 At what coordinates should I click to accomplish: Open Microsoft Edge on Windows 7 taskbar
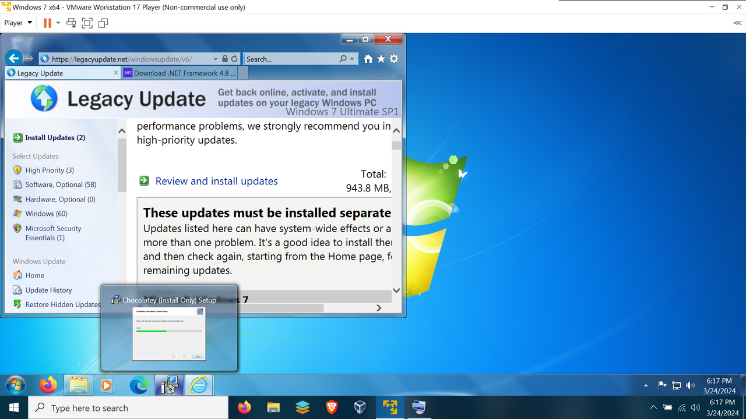tap(139, 385)
